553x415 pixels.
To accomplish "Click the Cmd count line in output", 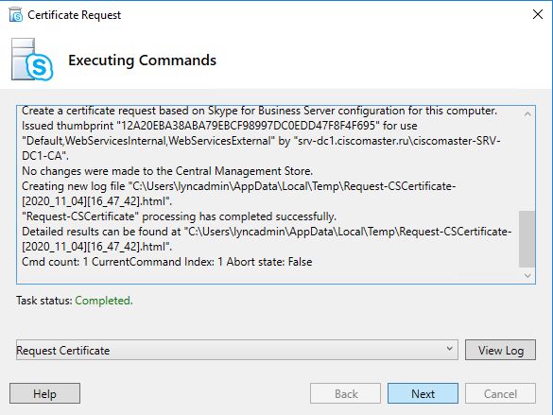I will point(166,262).
